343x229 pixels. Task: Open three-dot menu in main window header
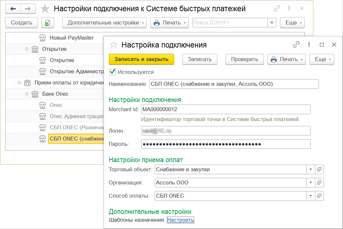coord(289,8)
